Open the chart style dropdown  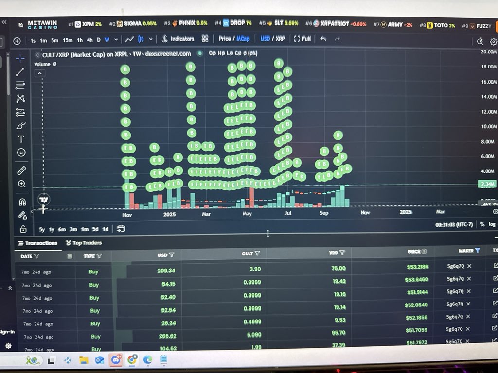[x=150, y=39]
